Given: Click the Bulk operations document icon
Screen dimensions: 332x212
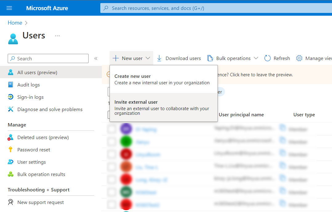Looking at the screenshot, I should 210,58.
